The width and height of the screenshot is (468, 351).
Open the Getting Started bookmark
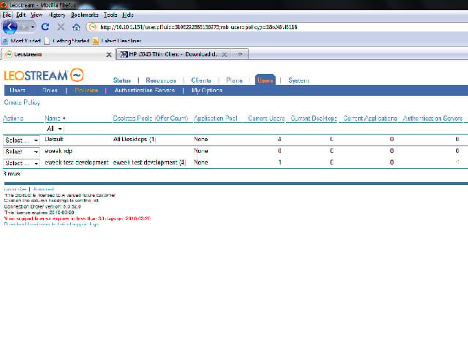pyautogui.click(x=67, y=41)
